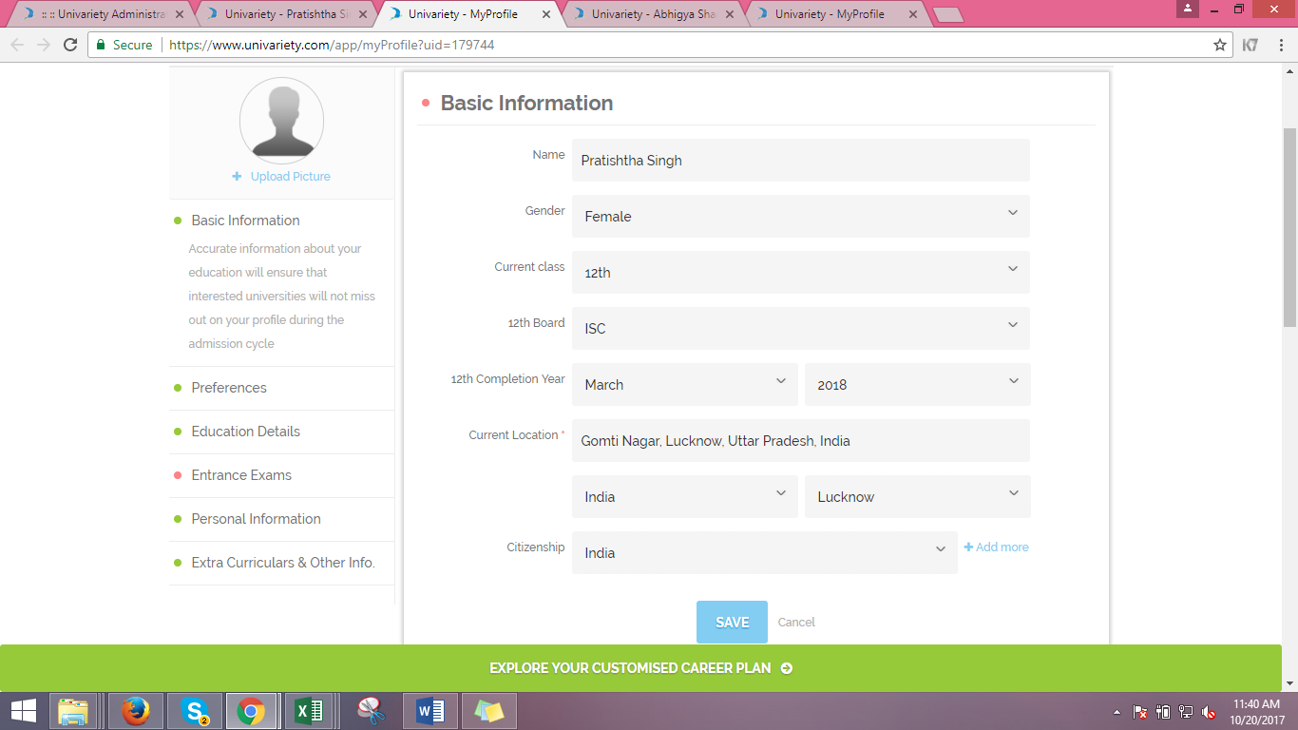Screen dimensions: 1298x730
Task: Click the page vertical scrollbar thumb
Action: (1290, 228)
